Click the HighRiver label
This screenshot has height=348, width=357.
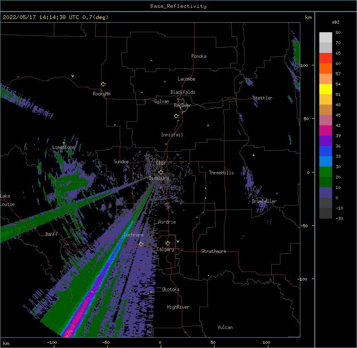coord(178,307)
